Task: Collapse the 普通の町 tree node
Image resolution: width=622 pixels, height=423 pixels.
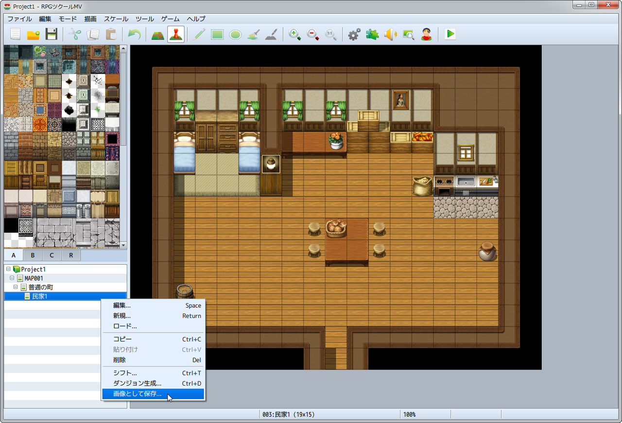Action: click(16, 287)
